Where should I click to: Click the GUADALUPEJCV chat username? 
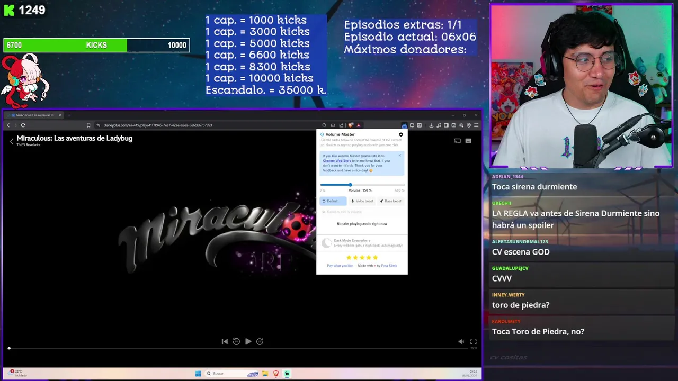point(510,268)
